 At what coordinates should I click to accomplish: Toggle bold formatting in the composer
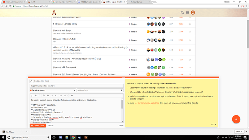click(36, 96)
